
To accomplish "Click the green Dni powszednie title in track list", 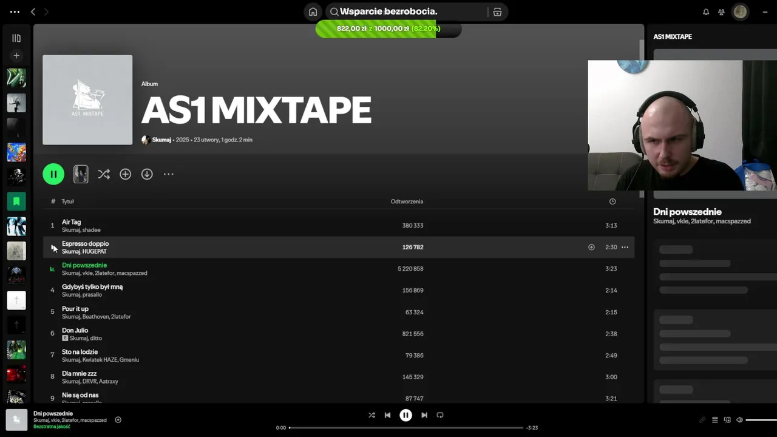I will pos(84,265).
